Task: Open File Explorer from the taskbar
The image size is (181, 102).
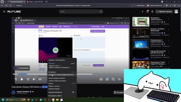Action: pos(57,100)
